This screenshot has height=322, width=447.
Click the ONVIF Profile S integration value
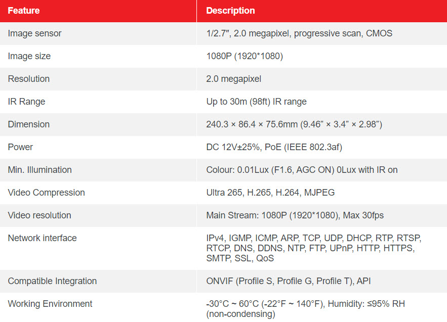(x=288, y=281)
